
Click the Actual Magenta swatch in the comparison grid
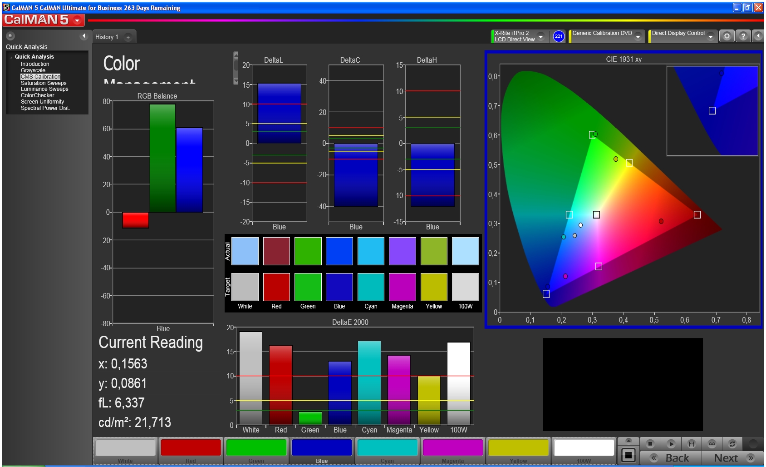click(403, 251)
